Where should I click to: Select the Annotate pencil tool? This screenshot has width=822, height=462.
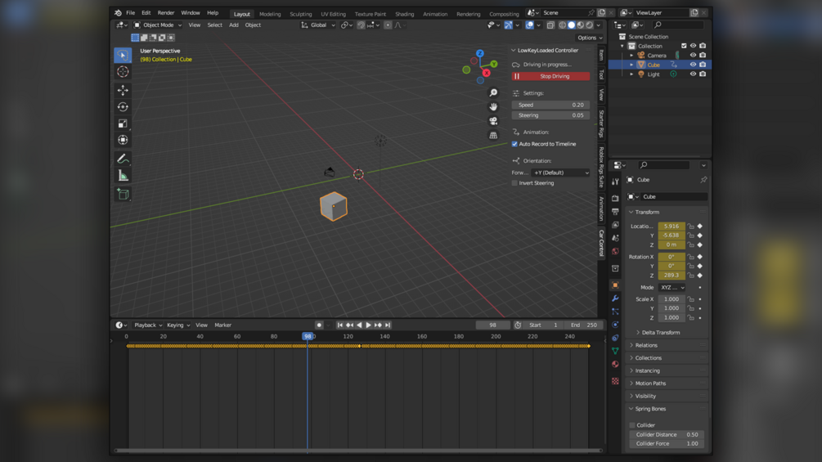[123, 159]
